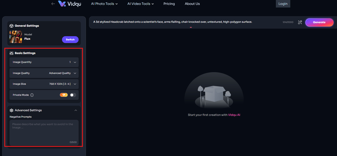Click the 124/2000 character counter
The image size is (337, 156).
[x=288, y=22]
